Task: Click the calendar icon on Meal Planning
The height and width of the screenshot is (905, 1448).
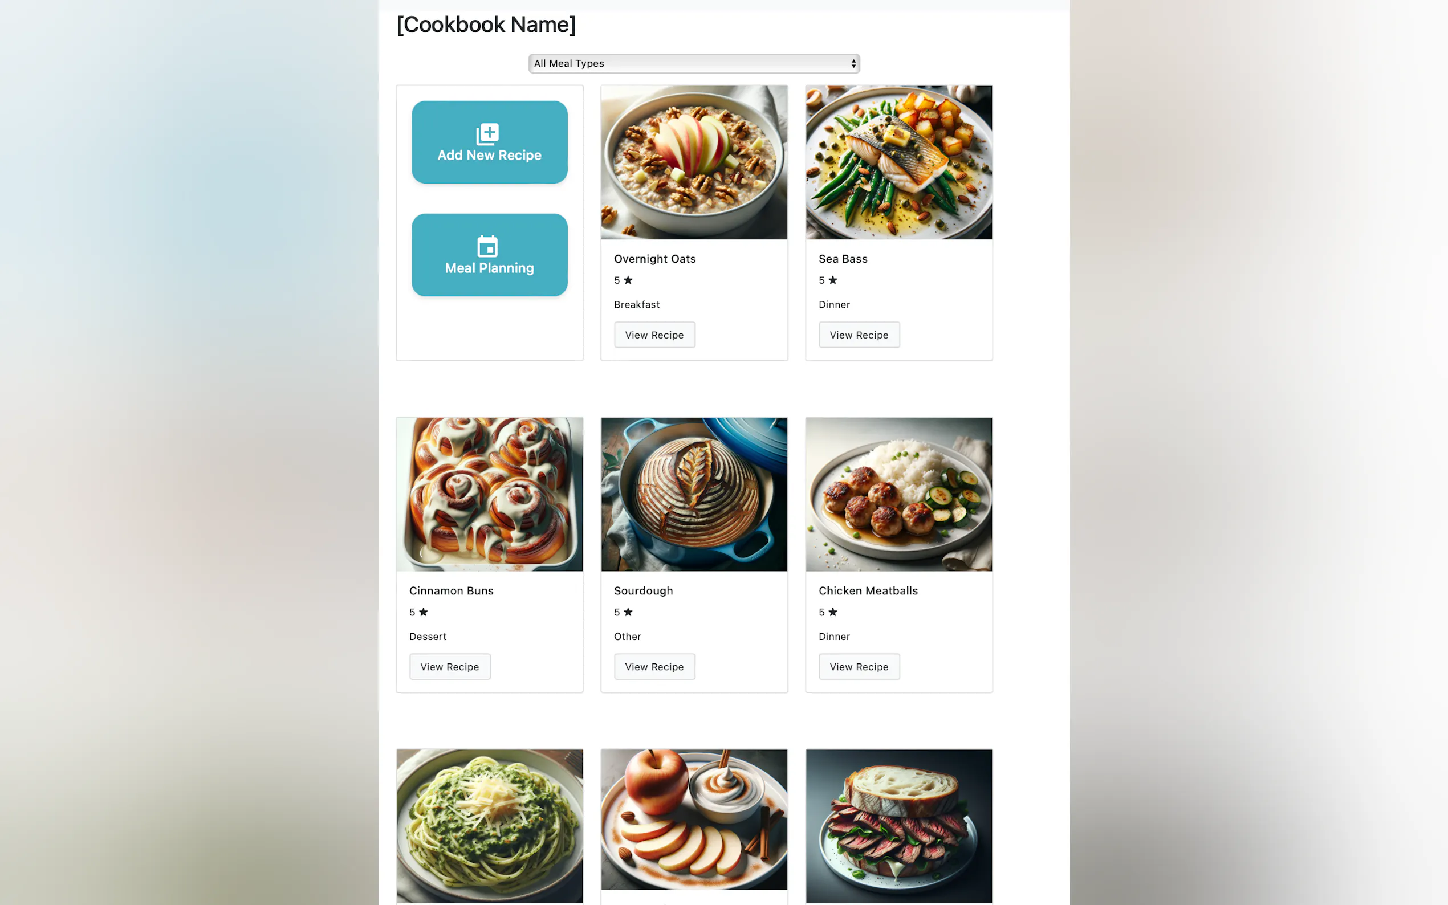Action: point(487,246)
